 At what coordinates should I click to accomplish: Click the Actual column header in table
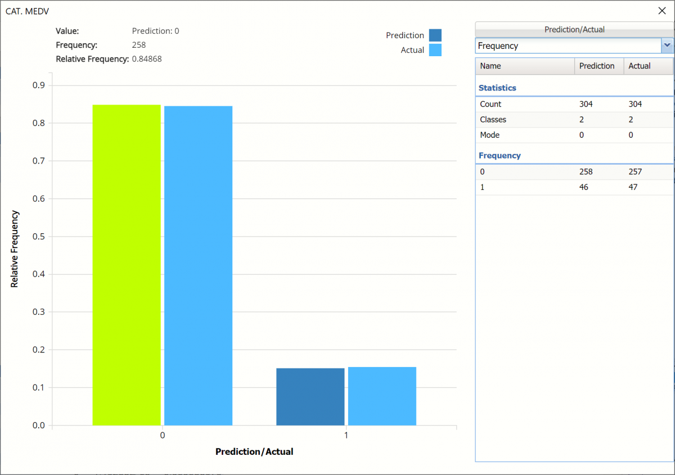(647, 66)
